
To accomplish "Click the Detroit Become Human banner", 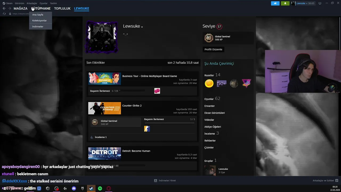I will pos(104,154).
